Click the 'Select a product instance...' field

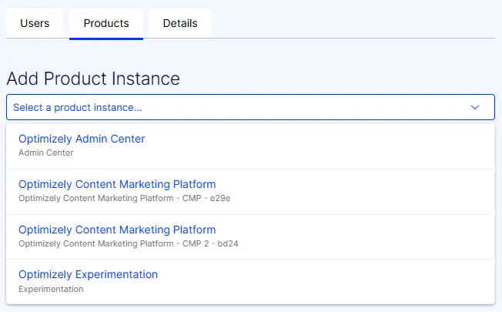point(250,107)
